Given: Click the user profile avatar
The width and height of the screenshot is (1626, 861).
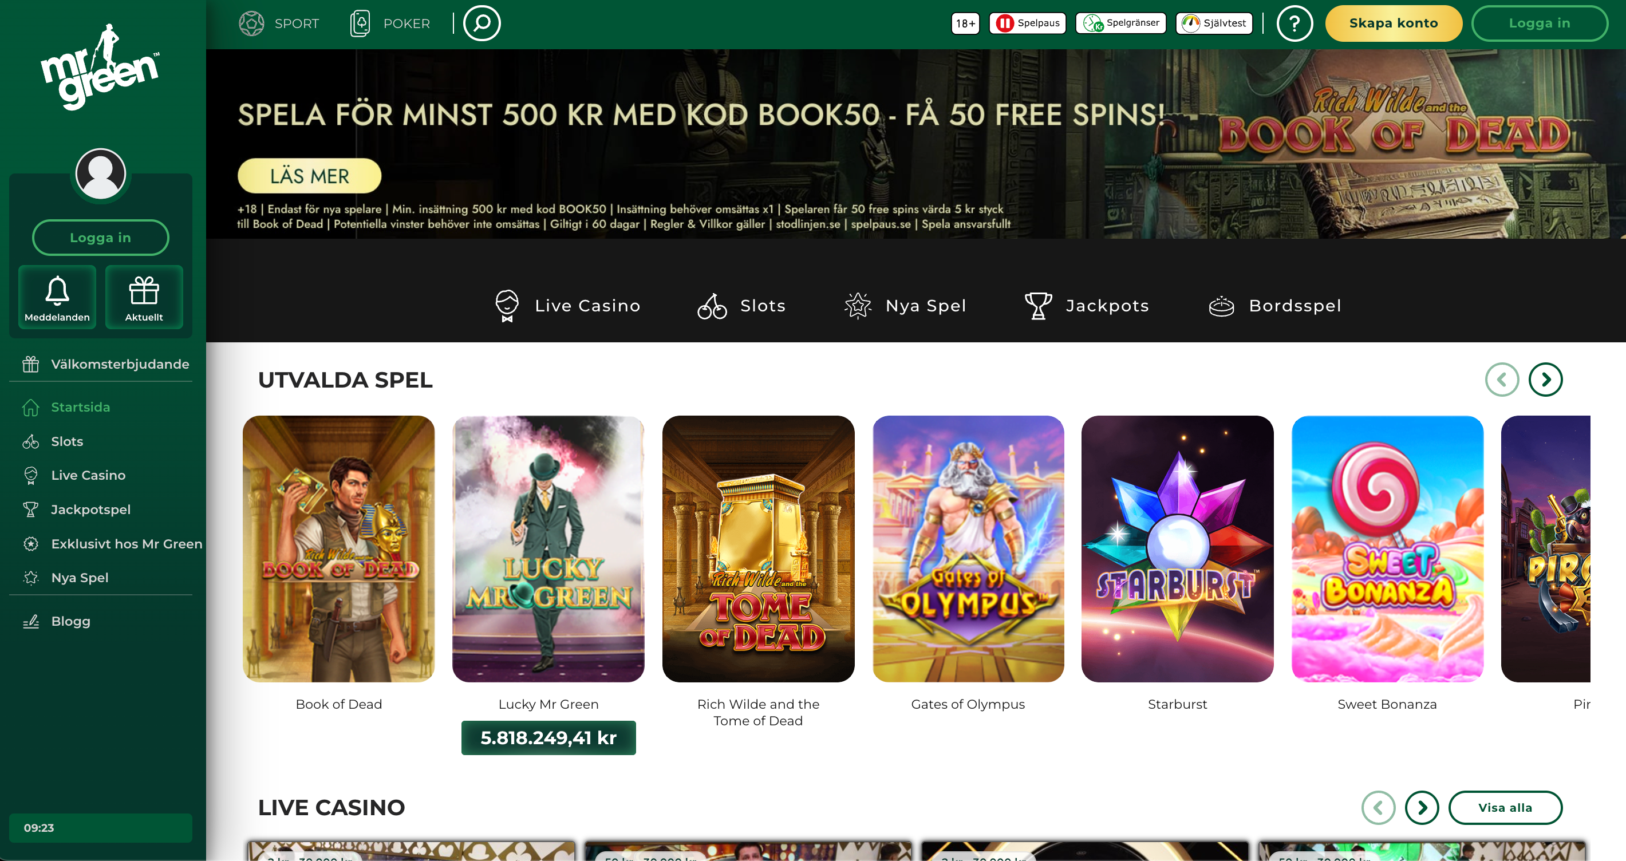Looking at the screenshot, I should point(100,174).
